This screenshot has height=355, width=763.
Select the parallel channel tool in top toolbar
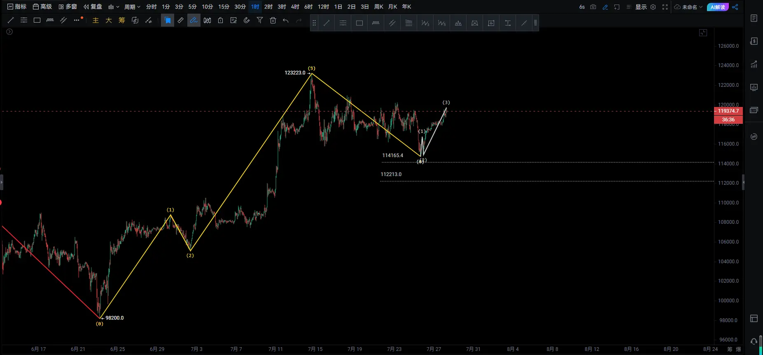click(x=63, y=20)
